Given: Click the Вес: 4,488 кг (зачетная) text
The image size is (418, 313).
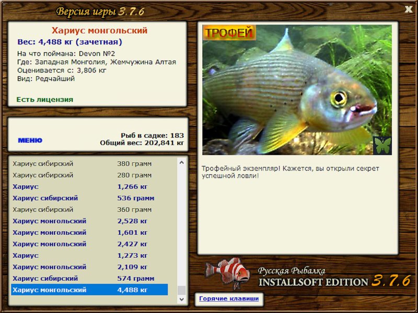Looking at the screenshot, I should click(x=70, y=42).
